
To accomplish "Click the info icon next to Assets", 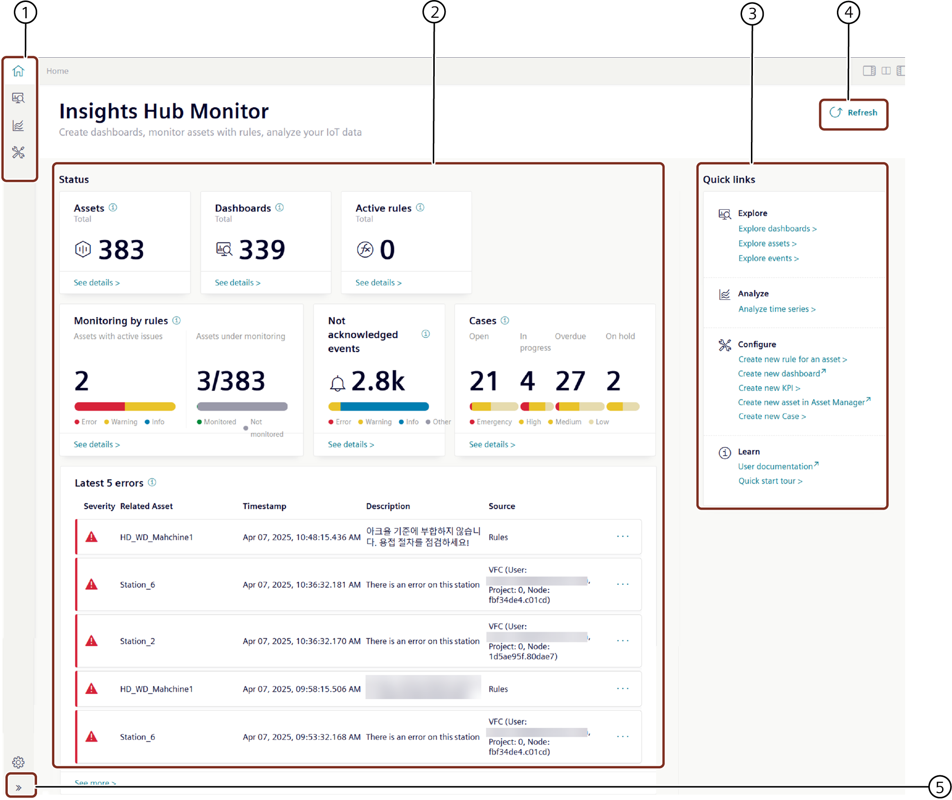I will (x=113, y=207).
